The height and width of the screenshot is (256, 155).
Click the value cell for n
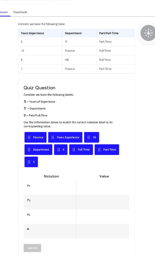[x=103, y=231]
